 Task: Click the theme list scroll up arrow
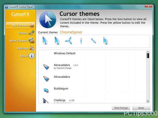(148, 52)
